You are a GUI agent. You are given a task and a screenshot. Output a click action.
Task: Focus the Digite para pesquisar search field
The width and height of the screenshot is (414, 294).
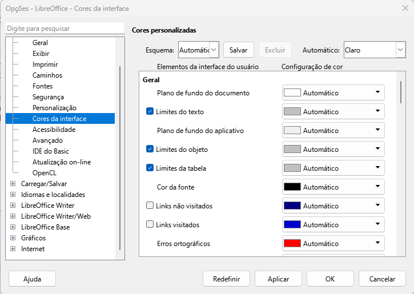(65, 28)
